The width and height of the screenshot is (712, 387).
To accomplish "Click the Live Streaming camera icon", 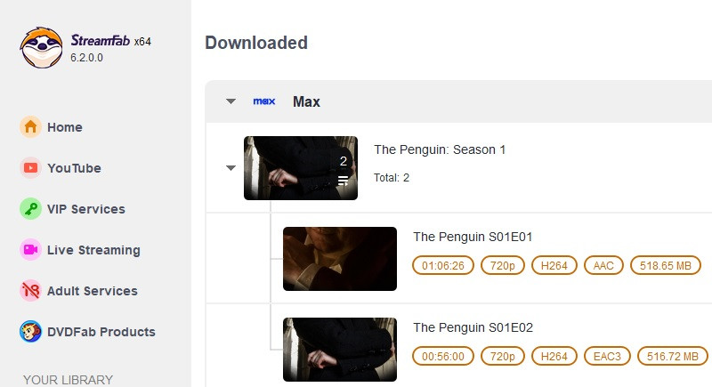I will [30, 250].
